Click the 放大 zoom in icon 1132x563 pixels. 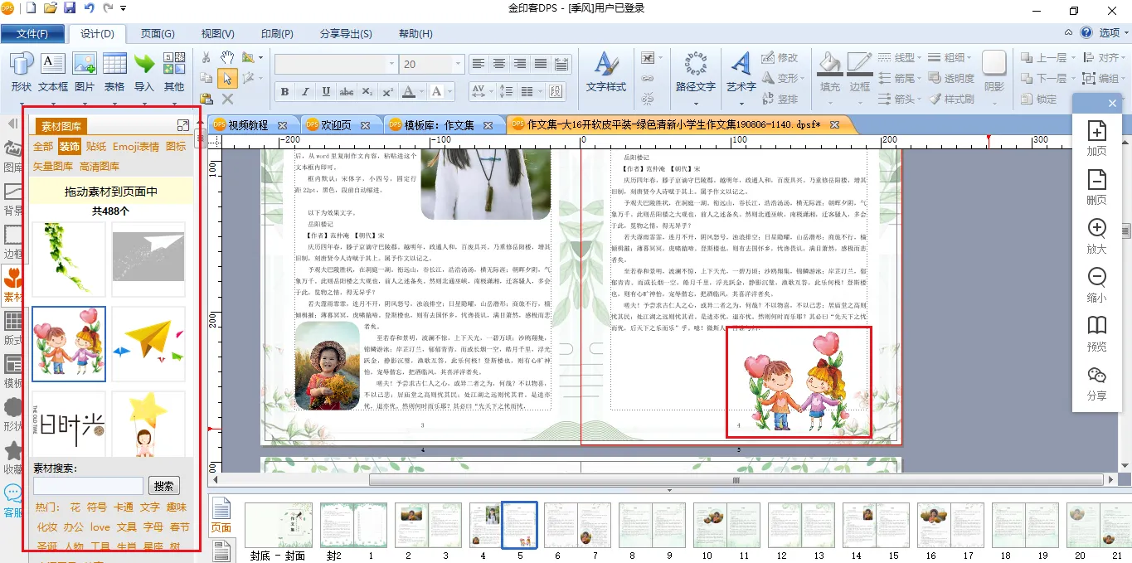1096,235
